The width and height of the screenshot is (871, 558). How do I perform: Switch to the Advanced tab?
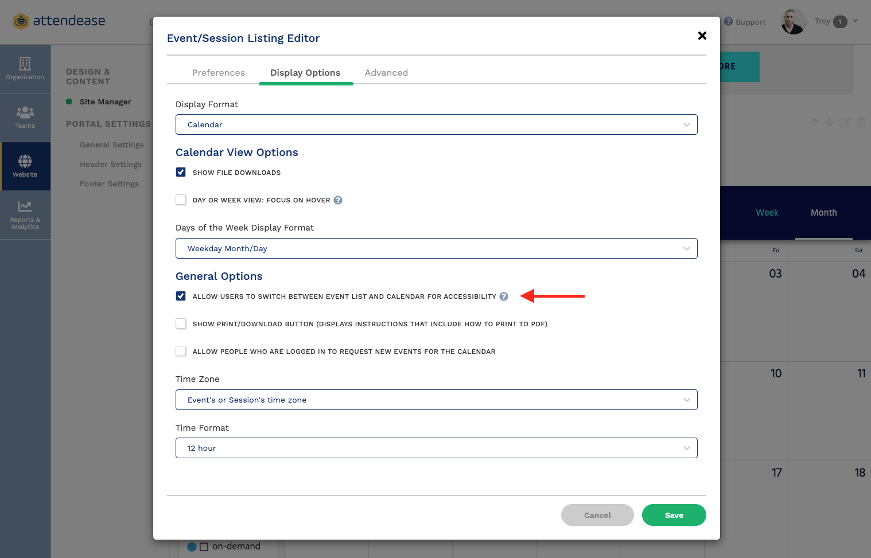(386, 72)
